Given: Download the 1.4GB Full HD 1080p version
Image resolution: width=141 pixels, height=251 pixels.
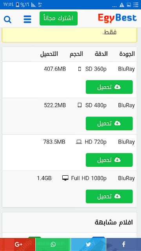Looking at the screenshot, I should coord(109,196).
